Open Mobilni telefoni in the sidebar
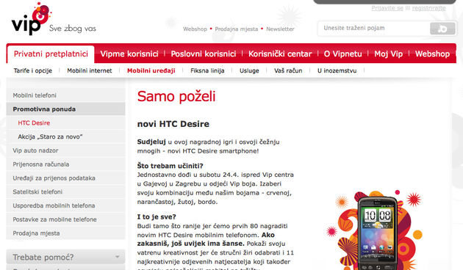 [65, 95]
